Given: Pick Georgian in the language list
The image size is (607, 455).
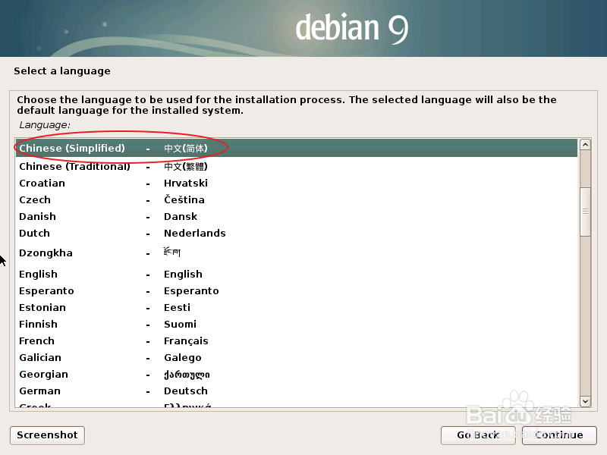Looking at the screenshot, I should pyautogui.click(x=297, y=374).
